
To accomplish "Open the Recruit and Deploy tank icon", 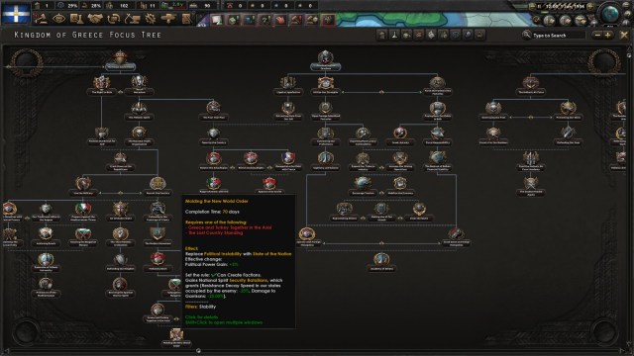I will [x=168, y=19].
